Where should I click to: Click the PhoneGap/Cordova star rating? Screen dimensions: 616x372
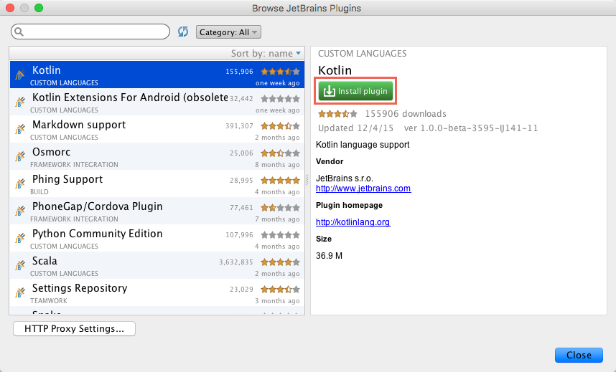pos(280,208)
